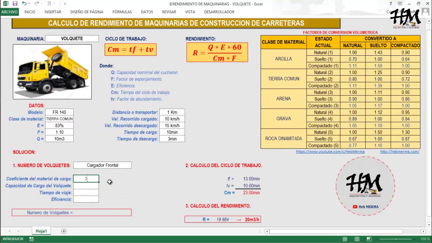This screenshot has width=432, height=243.
Task: Select the E = 83% cell
Action: [59, 126]
